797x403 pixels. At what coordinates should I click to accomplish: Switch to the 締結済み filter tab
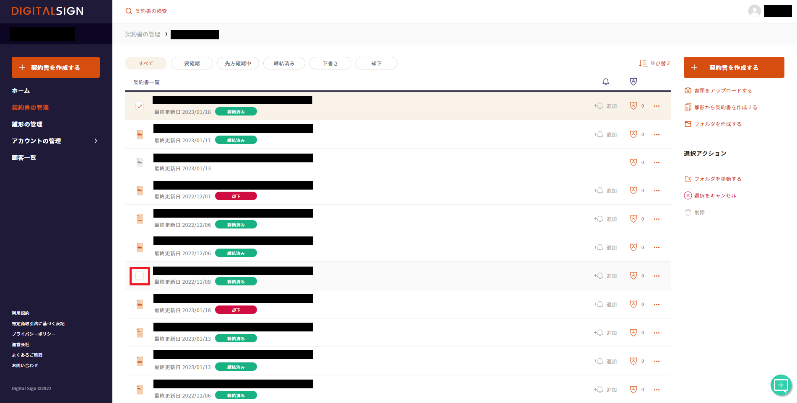[x=284, y=64]
